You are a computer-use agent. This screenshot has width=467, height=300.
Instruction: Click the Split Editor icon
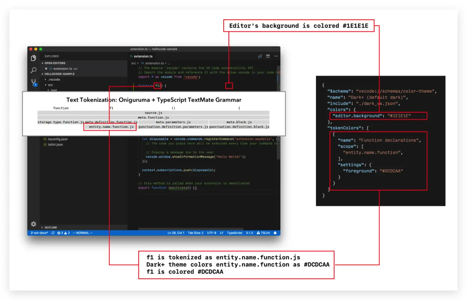268,56
